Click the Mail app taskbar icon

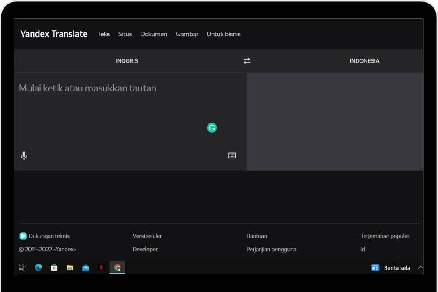[86, 267]
